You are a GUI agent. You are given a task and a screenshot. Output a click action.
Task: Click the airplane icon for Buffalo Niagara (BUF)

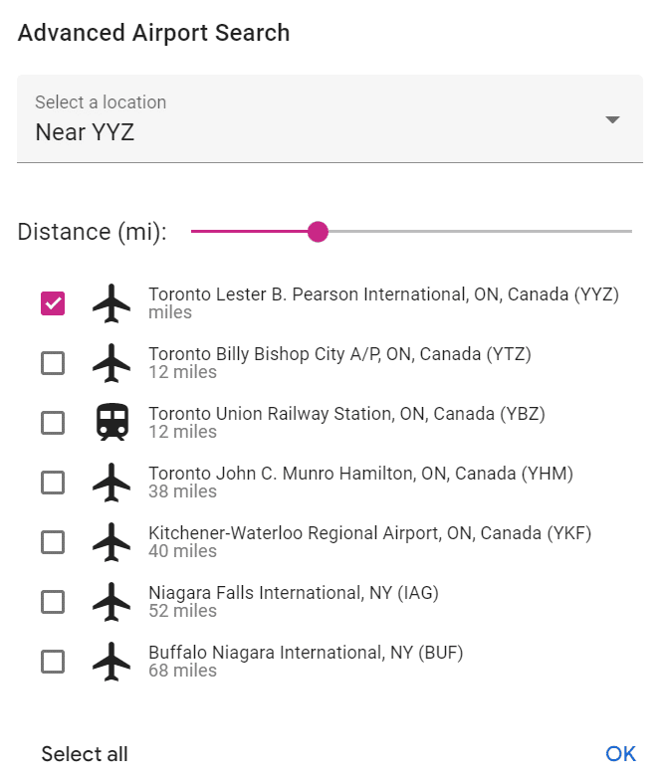(x=111, y=662)
